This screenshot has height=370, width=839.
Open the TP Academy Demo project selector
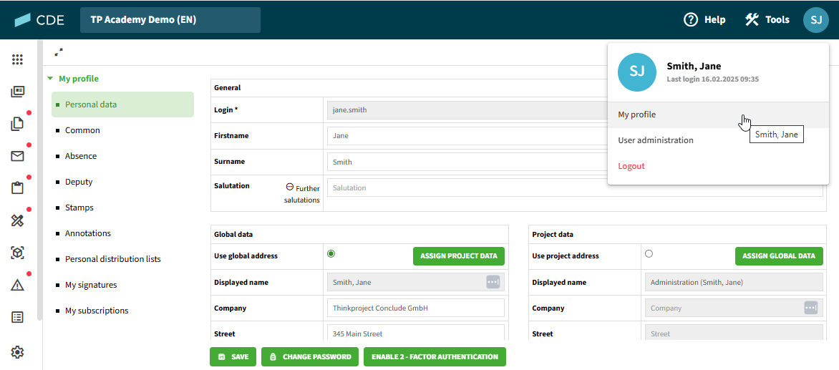(170, 20)
